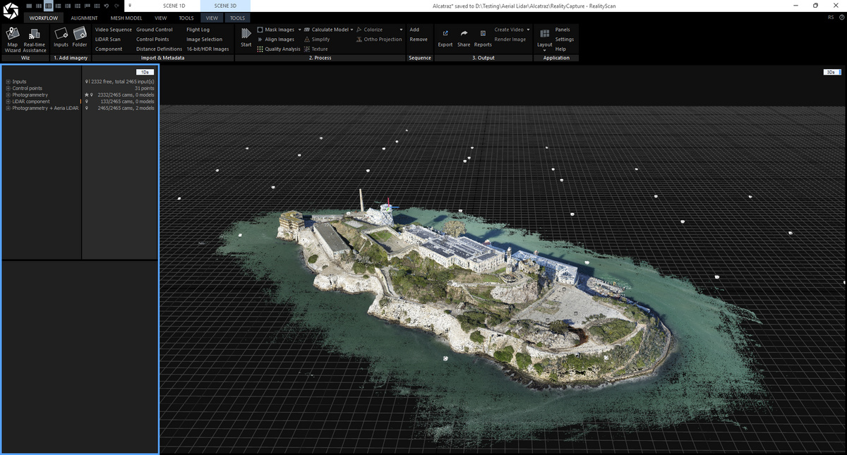Click Calculate Model
The height and width of the screenshot is (455, 847).
click(x=325, y=30)
